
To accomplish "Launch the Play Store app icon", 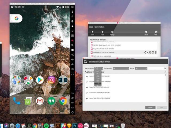I will coord(40,80).
